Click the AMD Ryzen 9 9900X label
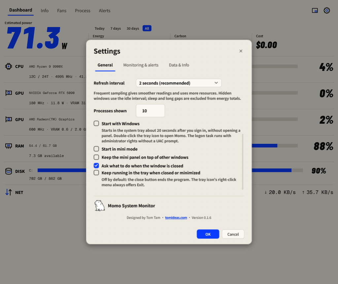Viewport: 338px width, 284px height. (46, 67)
